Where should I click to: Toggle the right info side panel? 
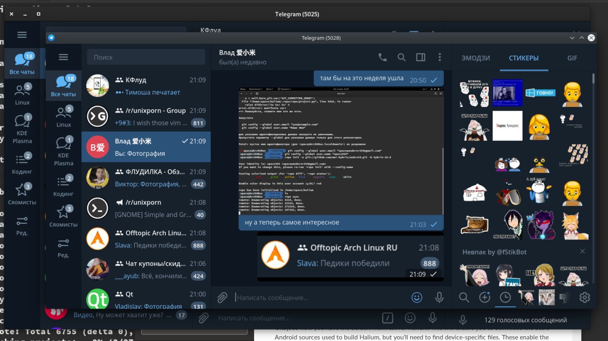coord(420,57)
